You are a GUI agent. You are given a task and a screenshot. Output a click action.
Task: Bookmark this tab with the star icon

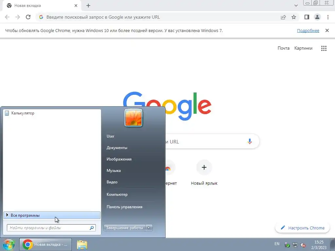point(294,17)
